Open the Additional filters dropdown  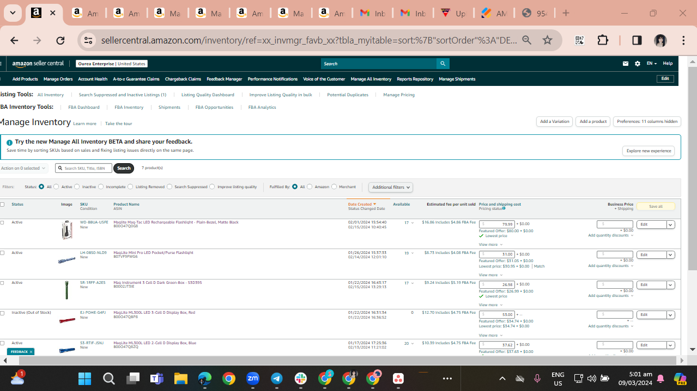(390, 187)
